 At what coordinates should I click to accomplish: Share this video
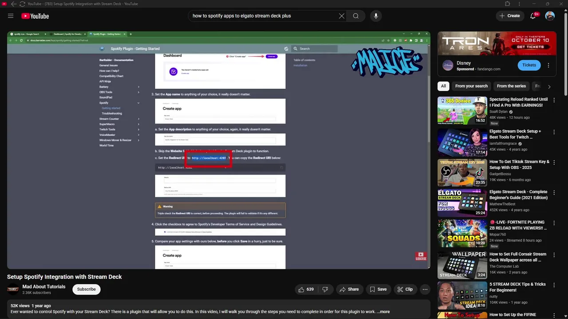point(349,289)
